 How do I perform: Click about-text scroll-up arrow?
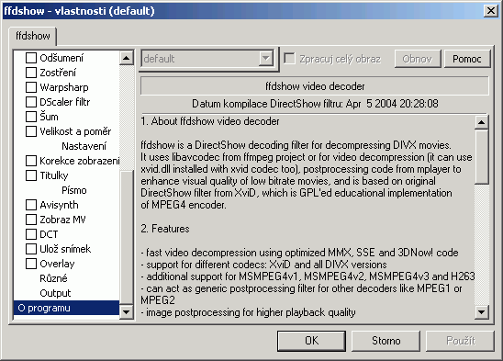tap(482, 122)
